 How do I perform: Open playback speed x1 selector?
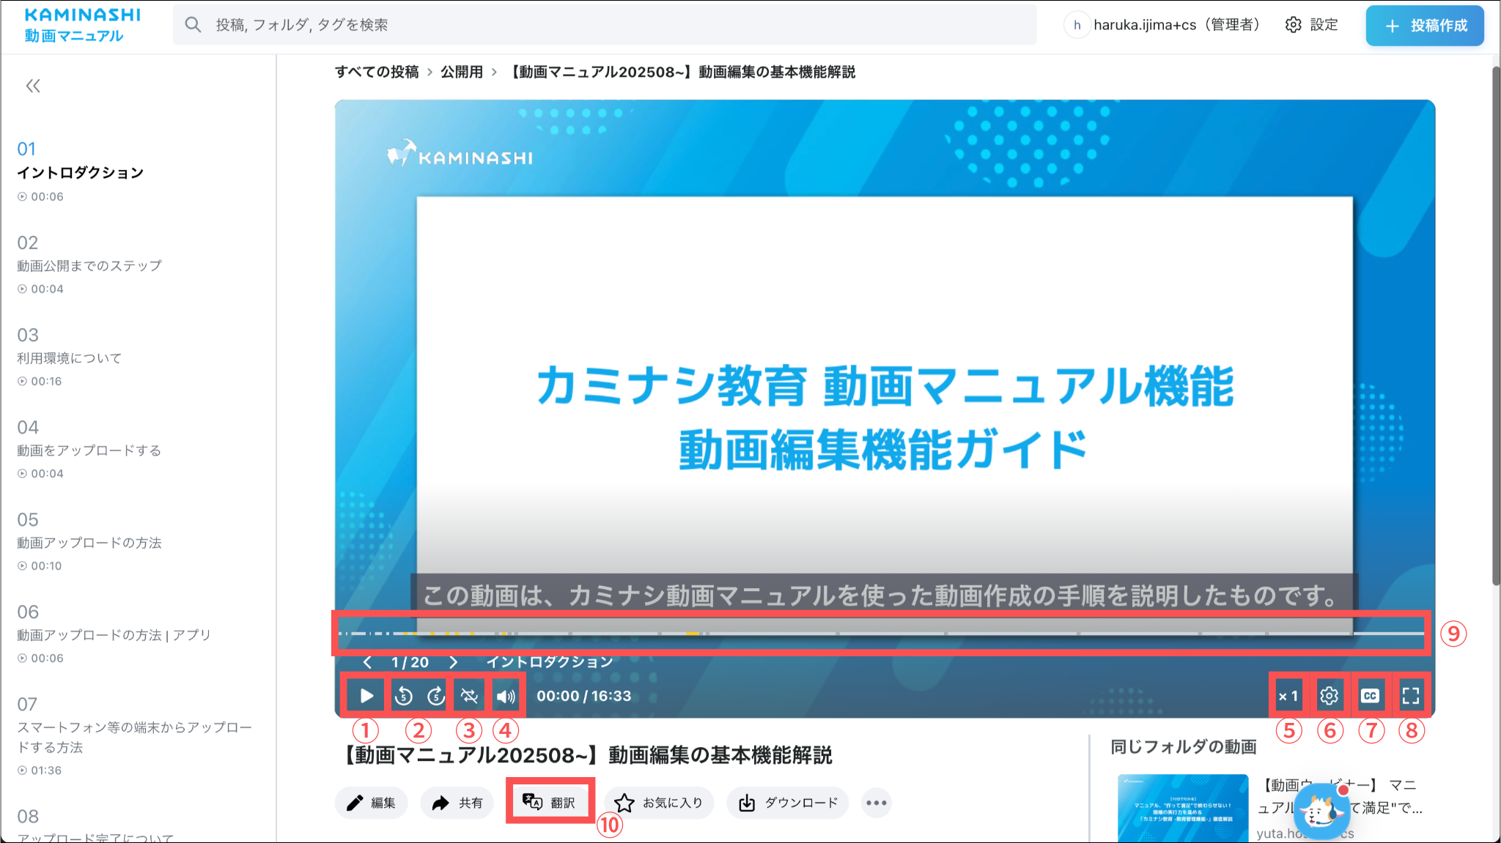coord(1288,696)
